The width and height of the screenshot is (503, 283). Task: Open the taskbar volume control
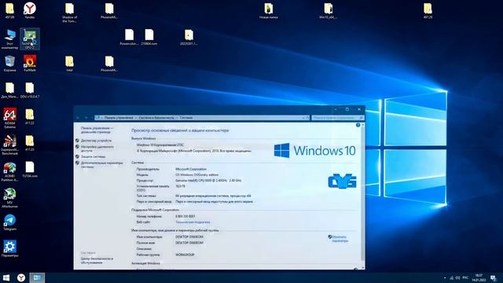tap(457, 277)
